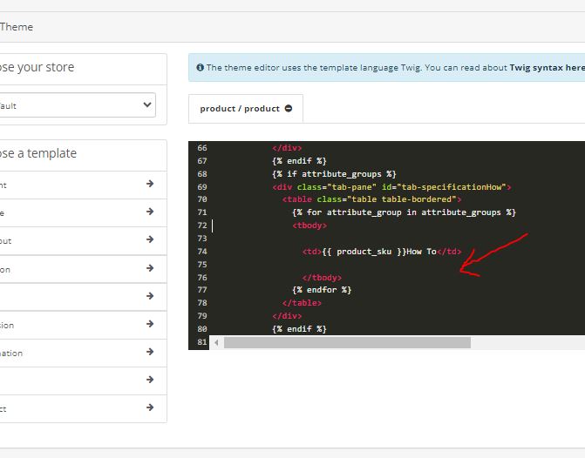The height and width of the screenshot is (458, 585).
Task: Click line number 69 in the gutter
Action: click(202, 186)
